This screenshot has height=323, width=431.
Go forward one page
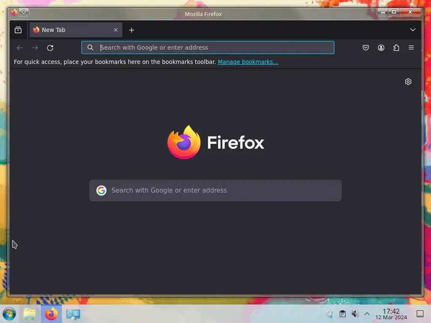(x=35, y=48)
